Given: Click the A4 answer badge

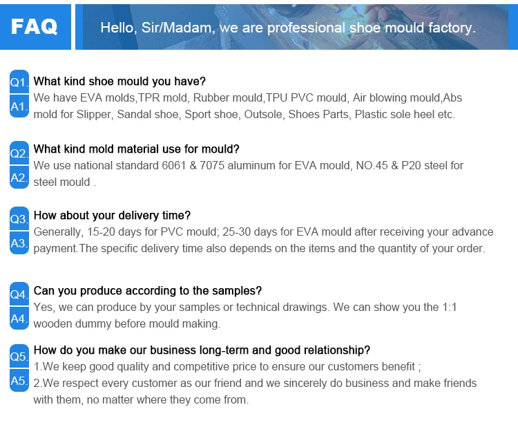Looking at the screenshot, I should coord(19,319).
